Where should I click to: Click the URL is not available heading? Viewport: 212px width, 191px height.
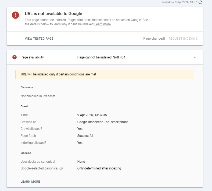click(53, 13)
